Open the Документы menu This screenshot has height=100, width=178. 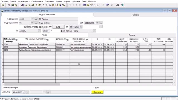coord(49,1)
